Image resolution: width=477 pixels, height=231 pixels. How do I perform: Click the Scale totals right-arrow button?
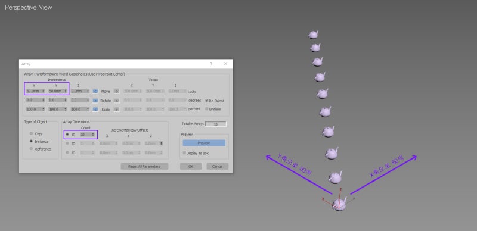[x=116, y=109]
